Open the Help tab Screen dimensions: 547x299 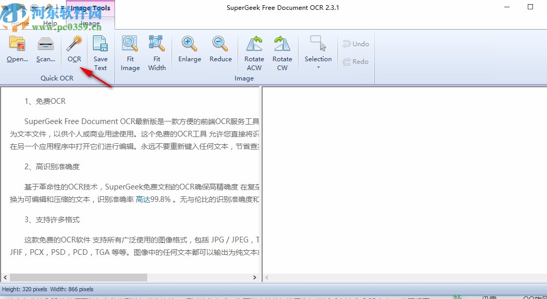coord(50,23)
